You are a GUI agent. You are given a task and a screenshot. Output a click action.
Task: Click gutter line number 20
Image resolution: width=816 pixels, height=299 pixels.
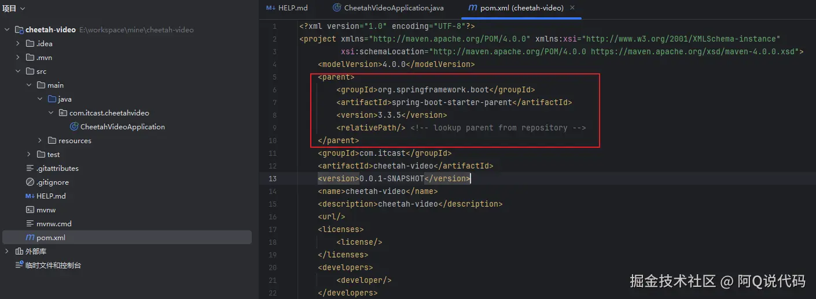coord(273,268)
